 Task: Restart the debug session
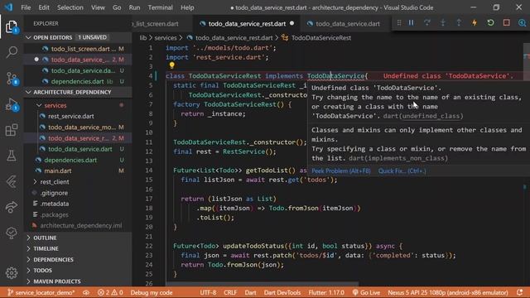click(x=490, y=23)
